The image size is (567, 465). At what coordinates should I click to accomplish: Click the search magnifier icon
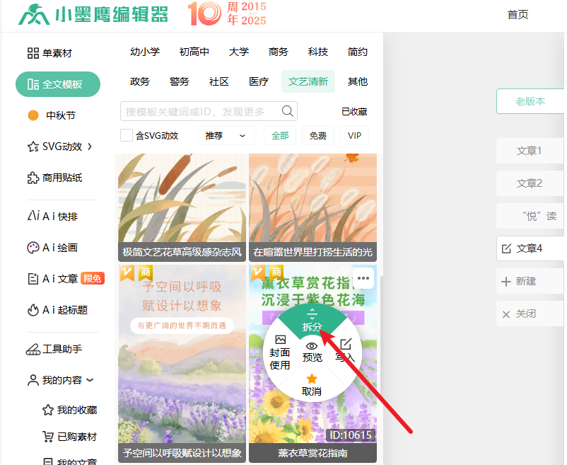288,111
